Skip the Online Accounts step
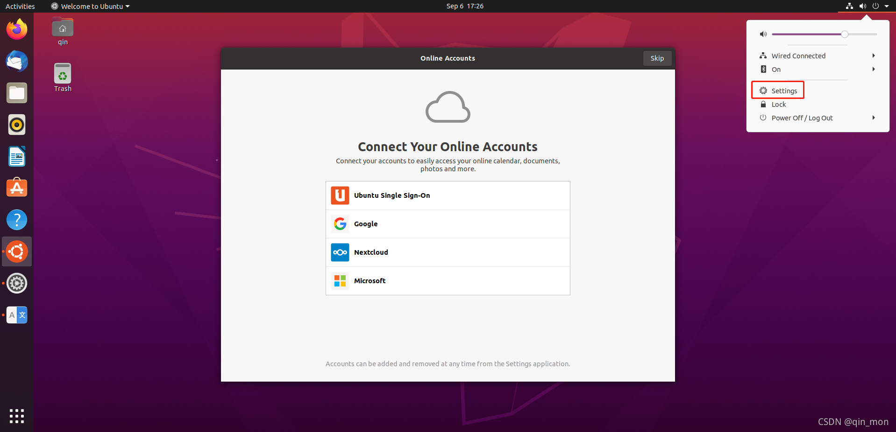896x432 pixels. (x=657, y=58)
